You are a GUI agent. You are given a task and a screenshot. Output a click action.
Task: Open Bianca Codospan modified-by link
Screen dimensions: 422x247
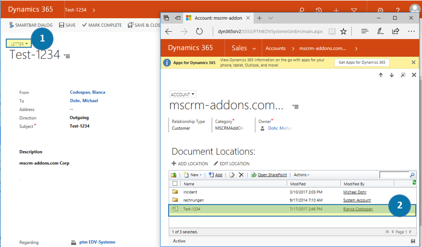[x=358, y=209]
